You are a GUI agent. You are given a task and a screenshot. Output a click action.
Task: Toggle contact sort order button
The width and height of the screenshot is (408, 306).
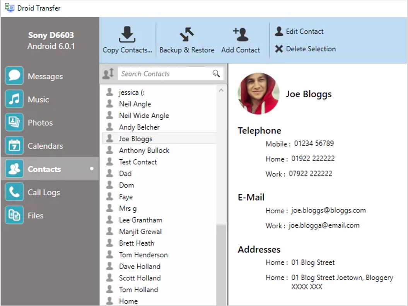108,73
